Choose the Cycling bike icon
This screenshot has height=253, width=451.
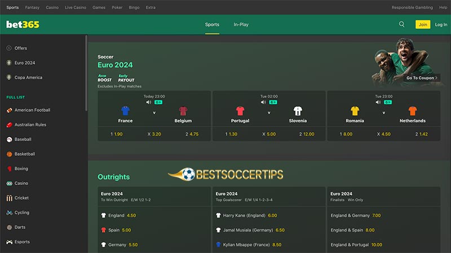pyautogui.click(x=9, y=213)
